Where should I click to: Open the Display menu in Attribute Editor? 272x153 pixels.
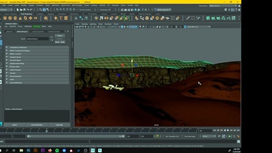point(37,26)
